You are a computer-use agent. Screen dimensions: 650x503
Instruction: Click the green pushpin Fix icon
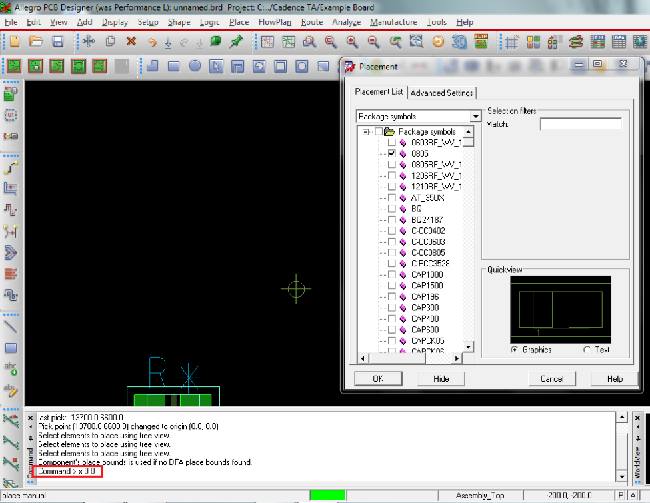[x=236, y=41]
